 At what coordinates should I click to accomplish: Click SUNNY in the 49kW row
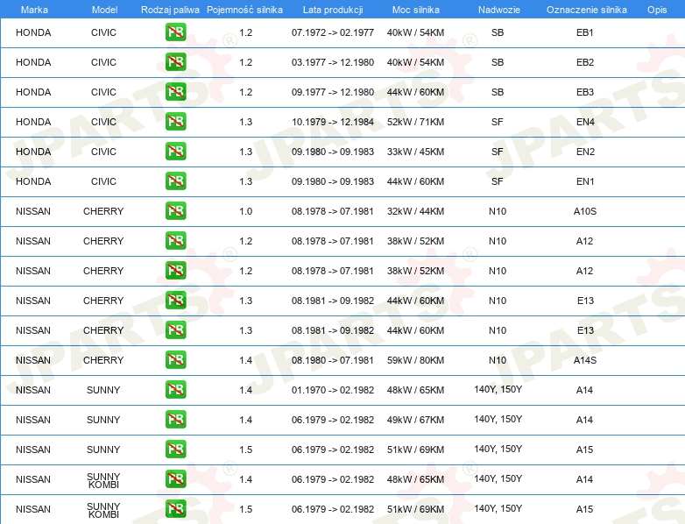click(103, 420)
